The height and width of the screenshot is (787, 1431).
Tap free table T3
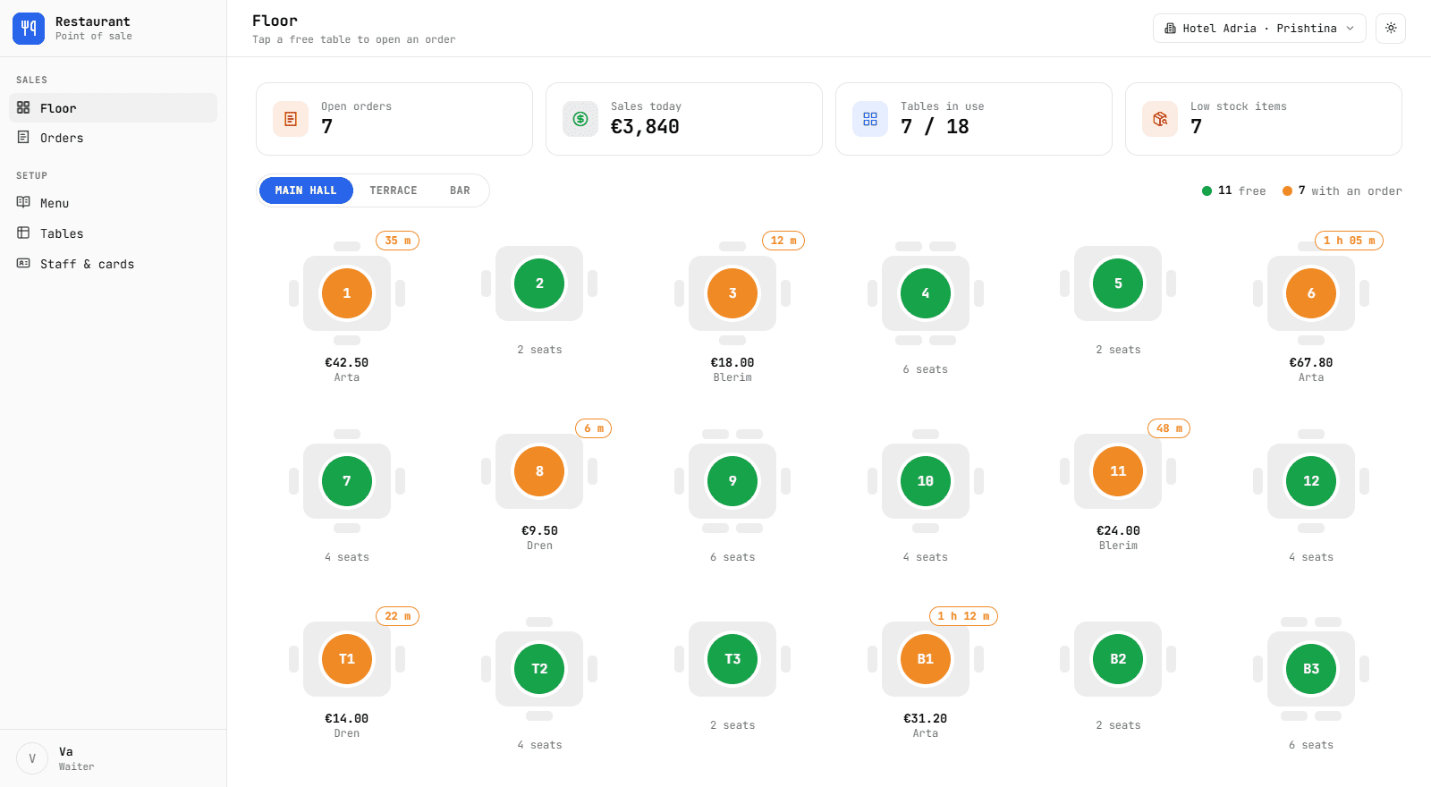pyautogui.click(x=732, y=659)
